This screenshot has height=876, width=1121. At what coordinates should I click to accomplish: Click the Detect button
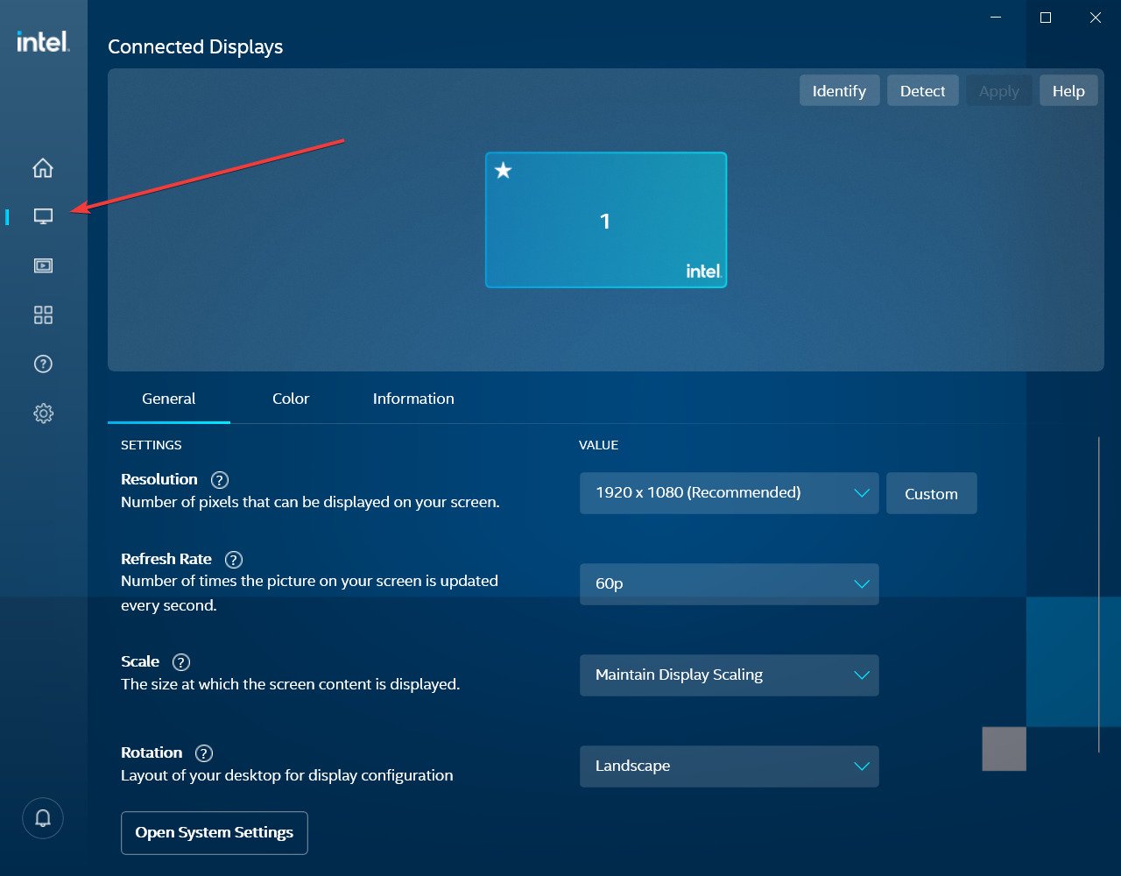[923, 91]
